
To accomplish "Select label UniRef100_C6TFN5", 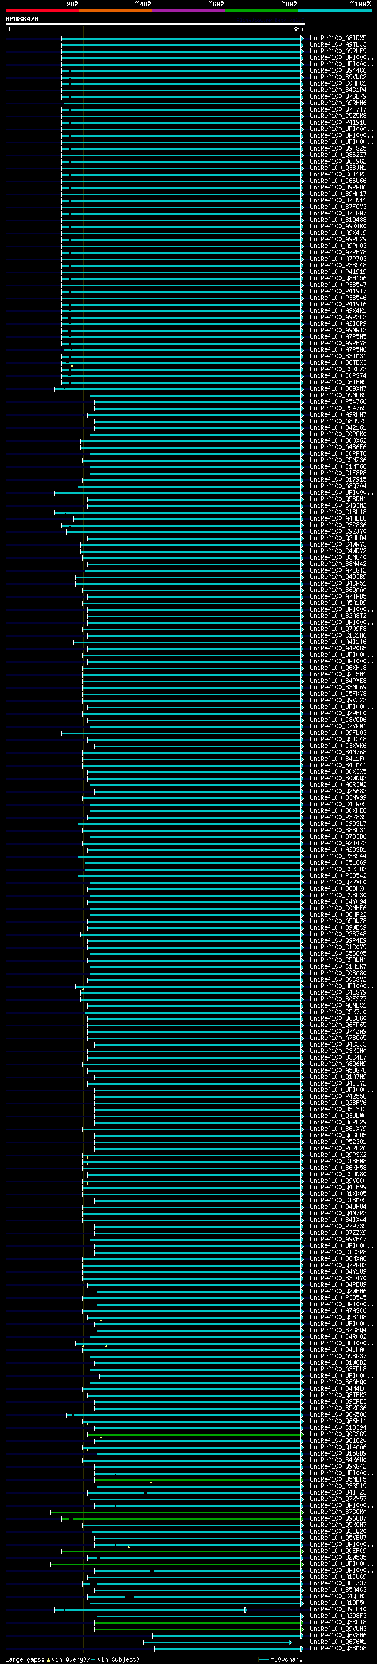I will pyautogui.click(x=338, y=383).
